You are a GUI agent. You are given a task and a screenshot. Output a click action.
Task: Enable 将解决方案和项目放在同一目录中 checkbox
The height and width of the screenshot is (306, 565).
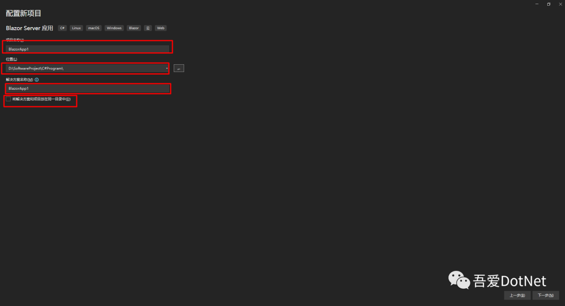pos(8,99)
